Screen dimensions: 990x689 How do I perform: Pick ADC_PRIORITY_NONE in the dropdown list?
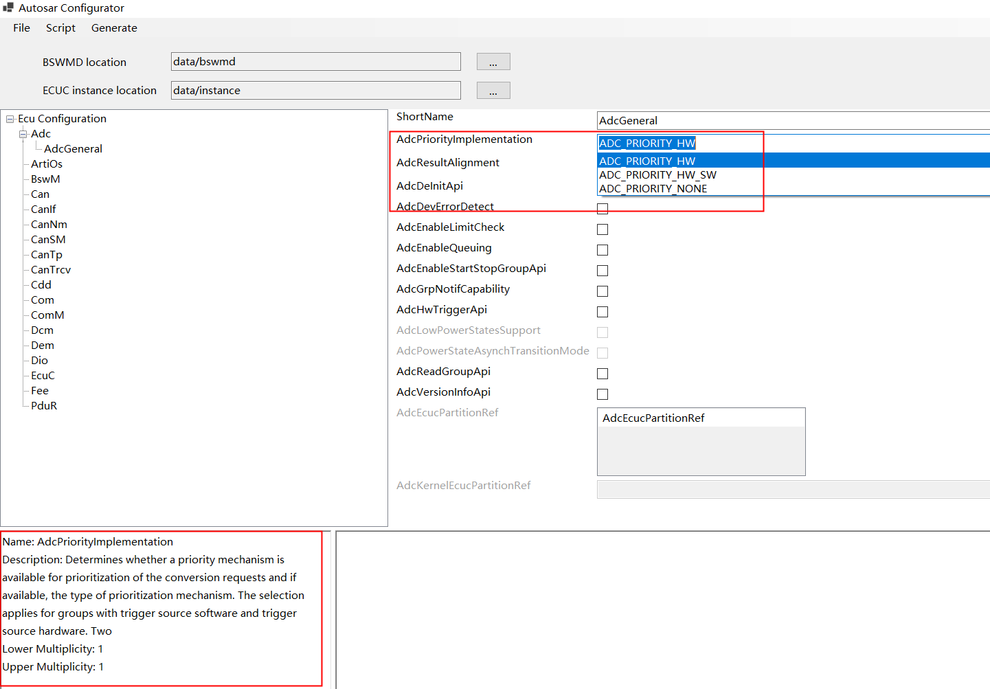[653, 188]
